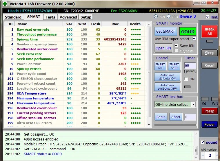Select the Ultra DMA CRC errors row
The height and width of the screenshot is (161, 220).
coord(75,123)
